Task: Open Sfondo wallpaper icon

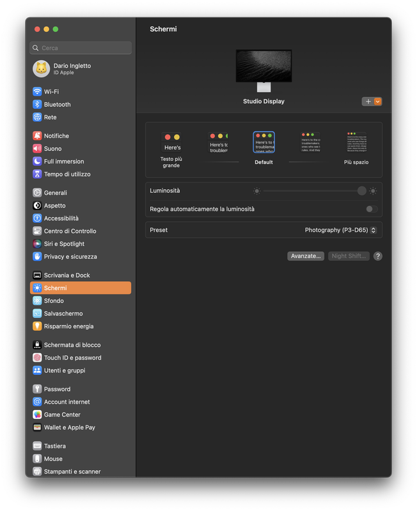Action: [37, 300]
